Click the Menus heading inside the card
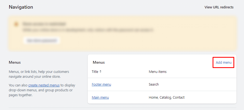244x110 pixels. click(99, 63)
